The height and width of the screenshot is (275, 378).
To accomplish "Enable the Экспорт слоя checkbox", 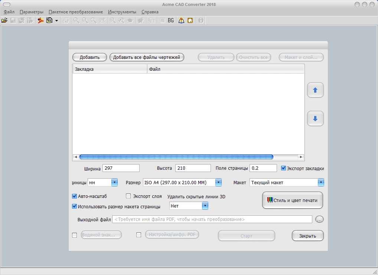I will coord(128,196).
